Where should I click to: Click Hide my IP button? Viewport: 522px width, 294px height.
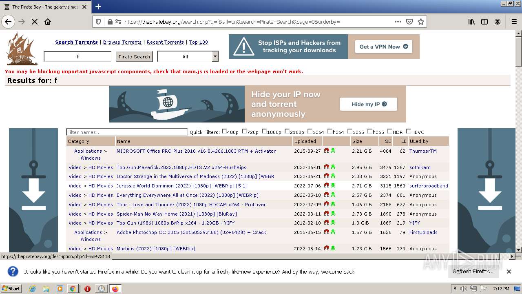[x=369, y=104]
